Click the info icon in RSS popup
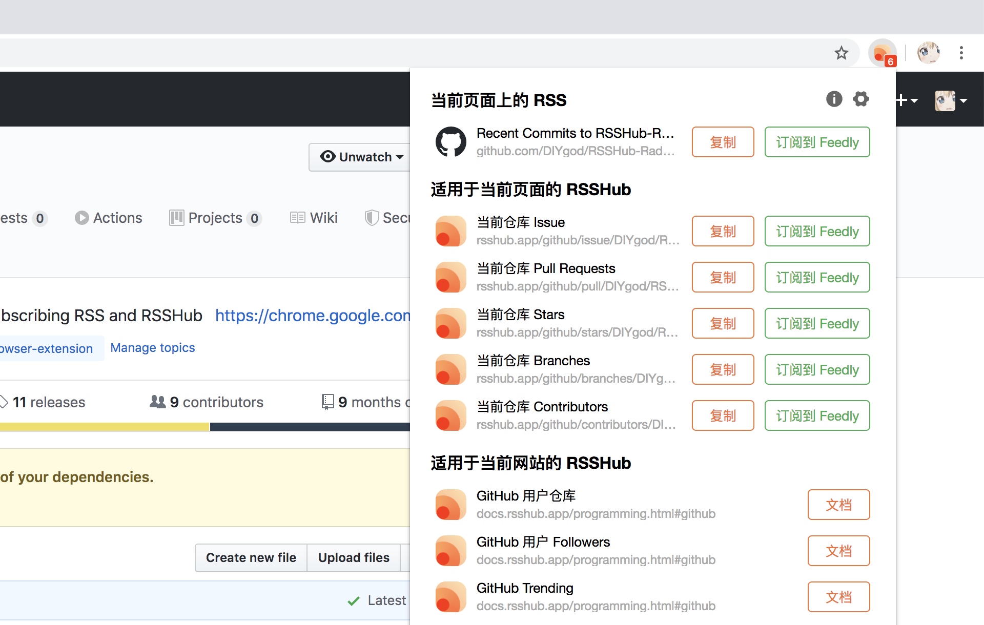This screenshot has height=625, width=984. [834, 99]
